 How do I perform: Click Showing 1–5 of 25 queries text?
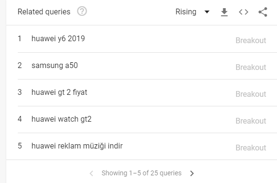coord(141,173)
